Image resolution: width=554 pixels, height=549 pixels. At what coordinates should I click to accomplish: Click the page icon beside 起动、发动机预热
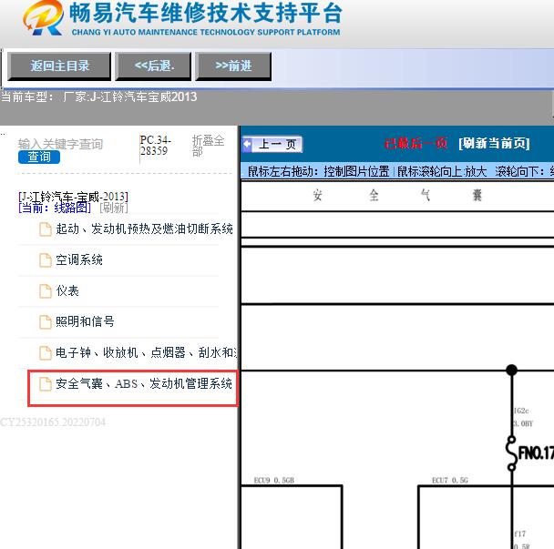tap(46, 229)
